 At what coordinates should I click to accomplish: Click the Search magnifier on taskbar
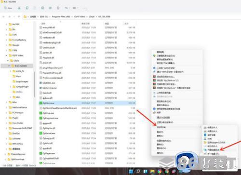tap(138, 172)
